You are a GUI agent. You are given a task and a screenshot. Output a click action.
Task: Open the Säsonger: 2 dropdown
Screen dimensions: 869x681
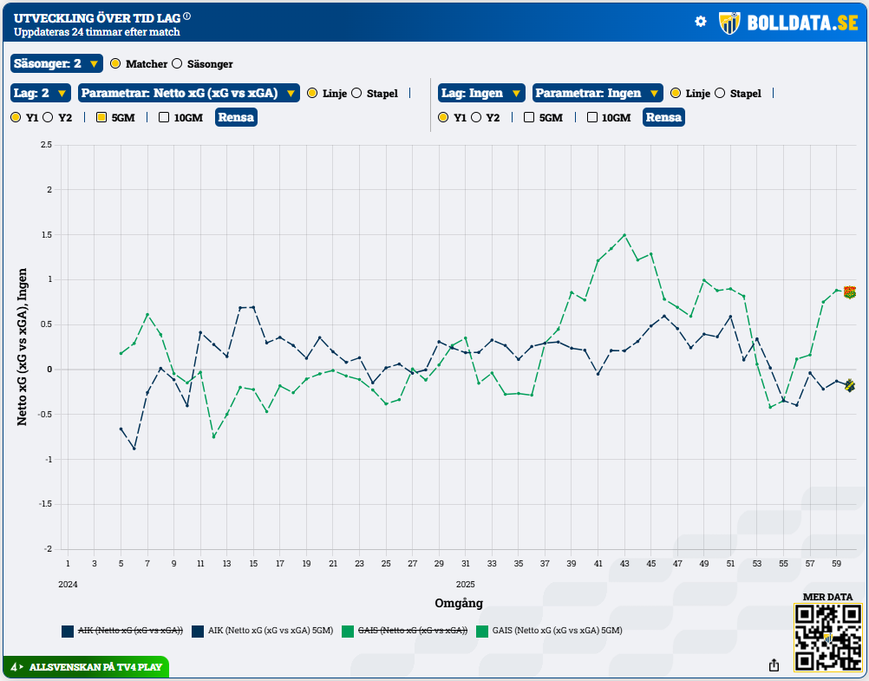point(56,63)
